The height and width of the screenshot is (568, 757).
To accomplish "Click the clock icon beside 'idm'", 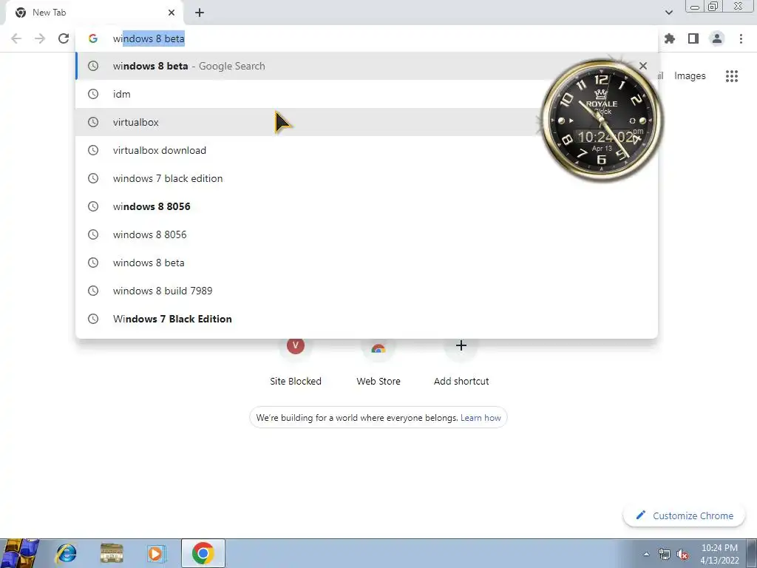I will pyautogui.click(x=93, y=94).
